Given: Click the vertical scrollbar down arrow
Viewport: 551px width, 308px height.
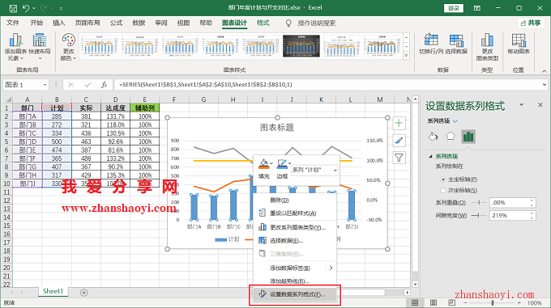Looking at the screenshot, I should coord(415,285).
